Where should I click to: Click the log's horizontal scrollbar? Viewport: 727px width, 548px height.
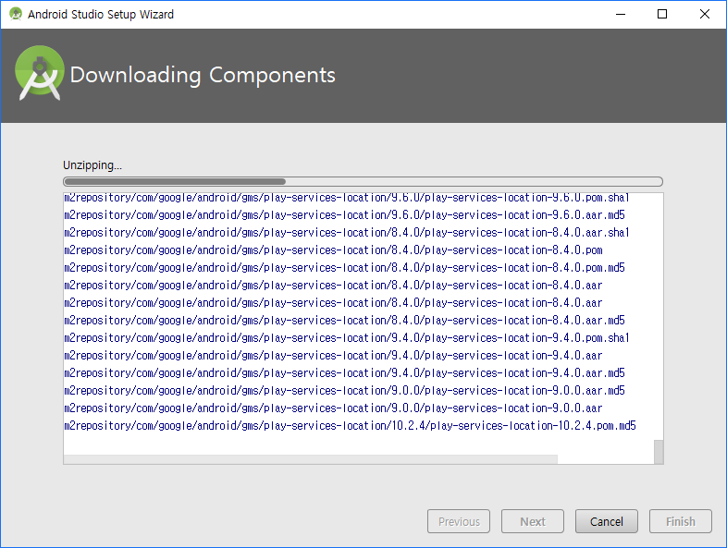click(311, 459)
